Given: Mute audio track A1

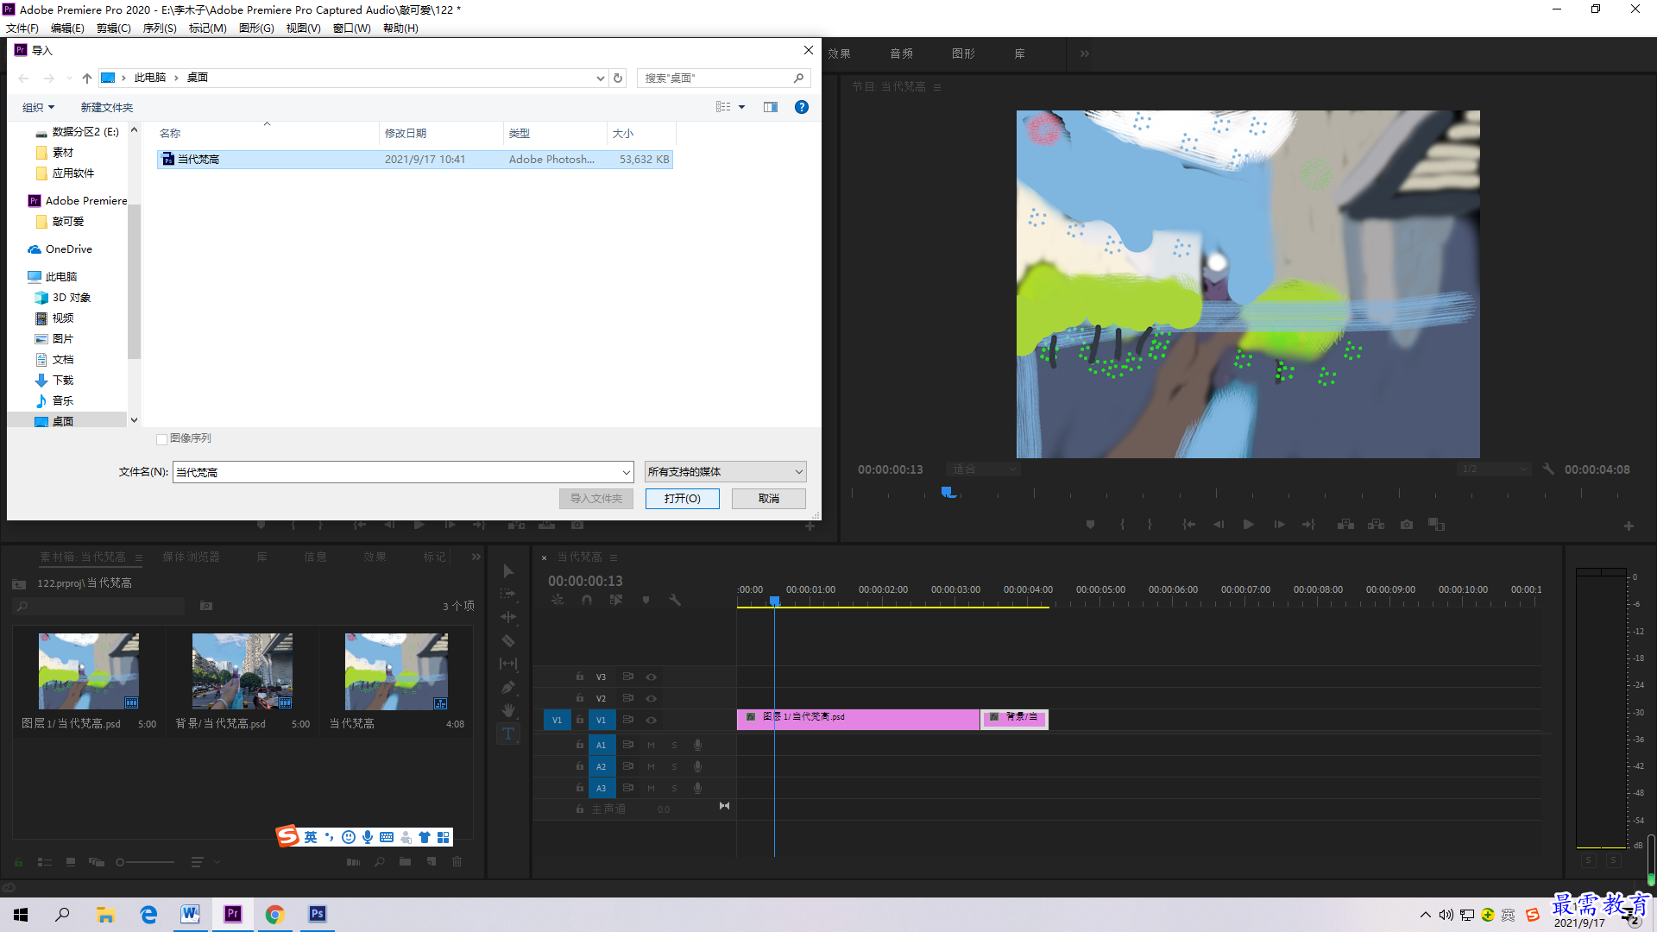Looking at the screenshot, I should [651, 745].
